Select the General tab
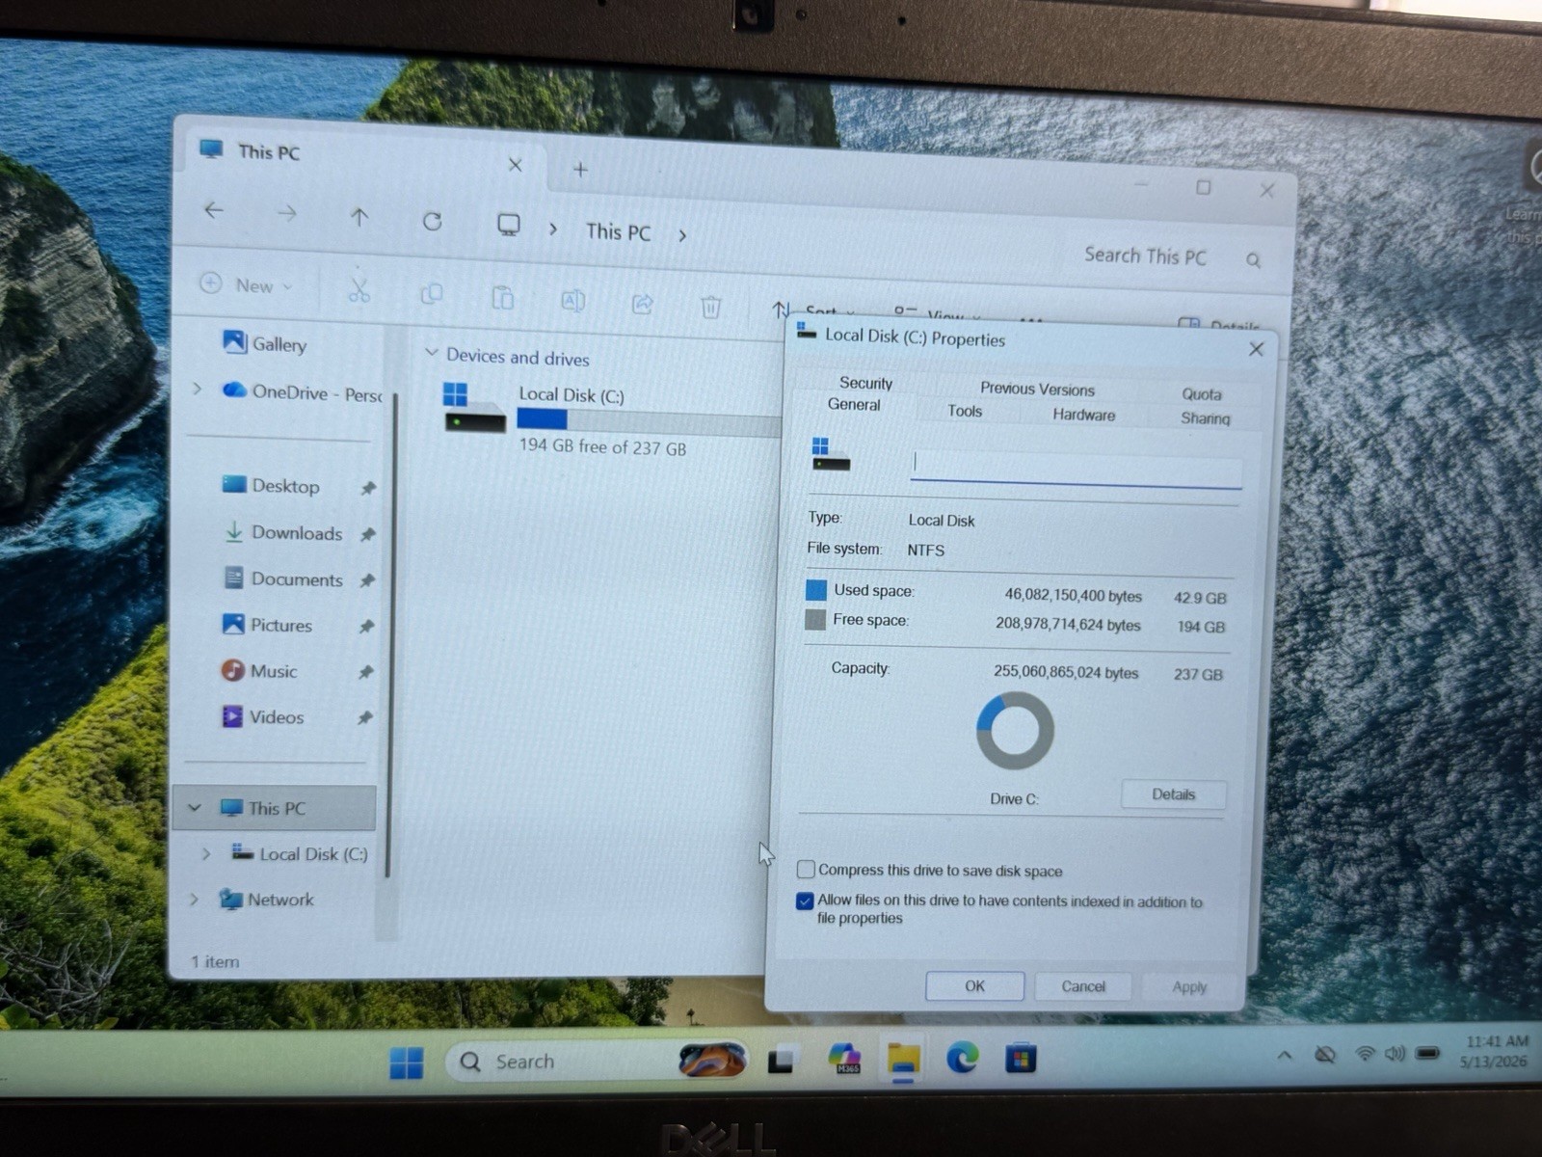This screenshot has width=1542, height=1157. tap(854, 404)
